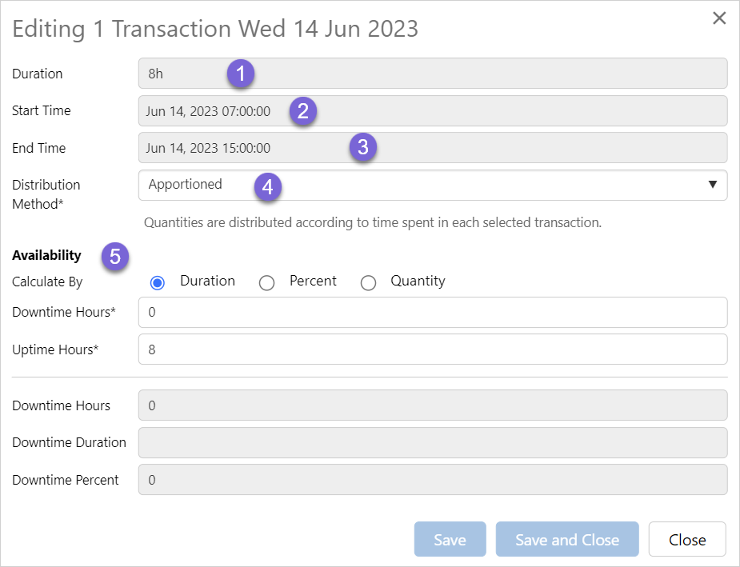Focus the editable Downtime Hours input field
This screenshot has height=567, width=740.
tap(432, 313)
